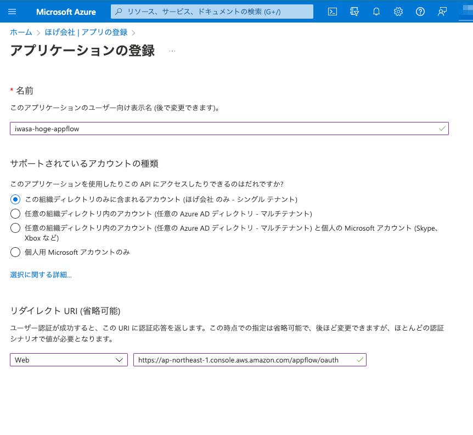Image resolution: width=473 pixels, height=435 pixels.
Task: Select the multitenant directory account option
Action: (x=15, y=214)
